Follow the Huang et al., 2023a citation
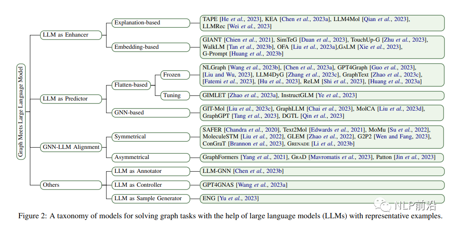Image resolution: width=451 pixels, height=225 pixels. point(395,82)
